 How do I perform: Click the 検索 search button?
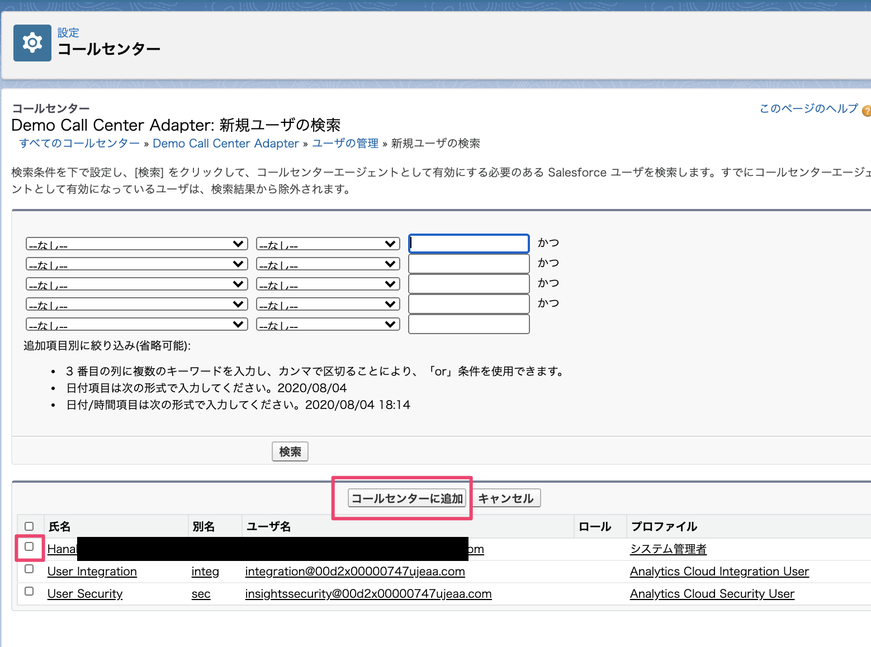point(290,451)
